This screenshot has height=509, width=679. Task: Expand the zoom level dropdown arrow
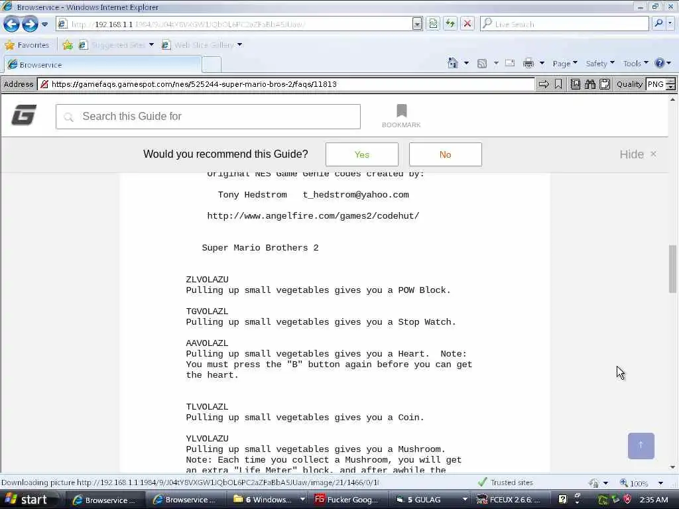tap(660, 482)
